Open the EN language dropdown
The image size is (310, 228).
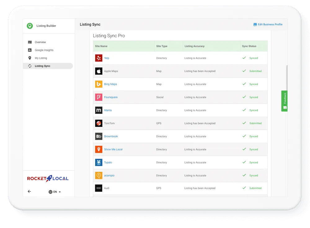coord(55,192)
